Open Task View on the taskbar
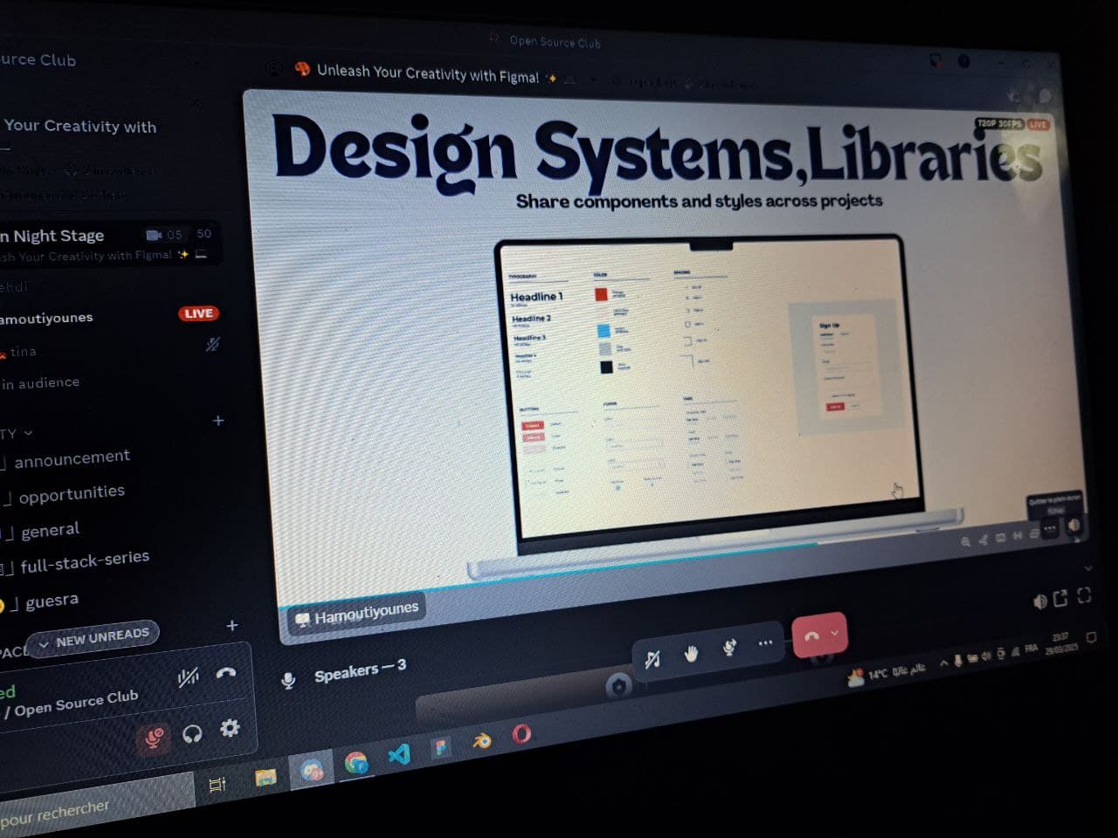The image size is (1118, 838). click(217, 784)
